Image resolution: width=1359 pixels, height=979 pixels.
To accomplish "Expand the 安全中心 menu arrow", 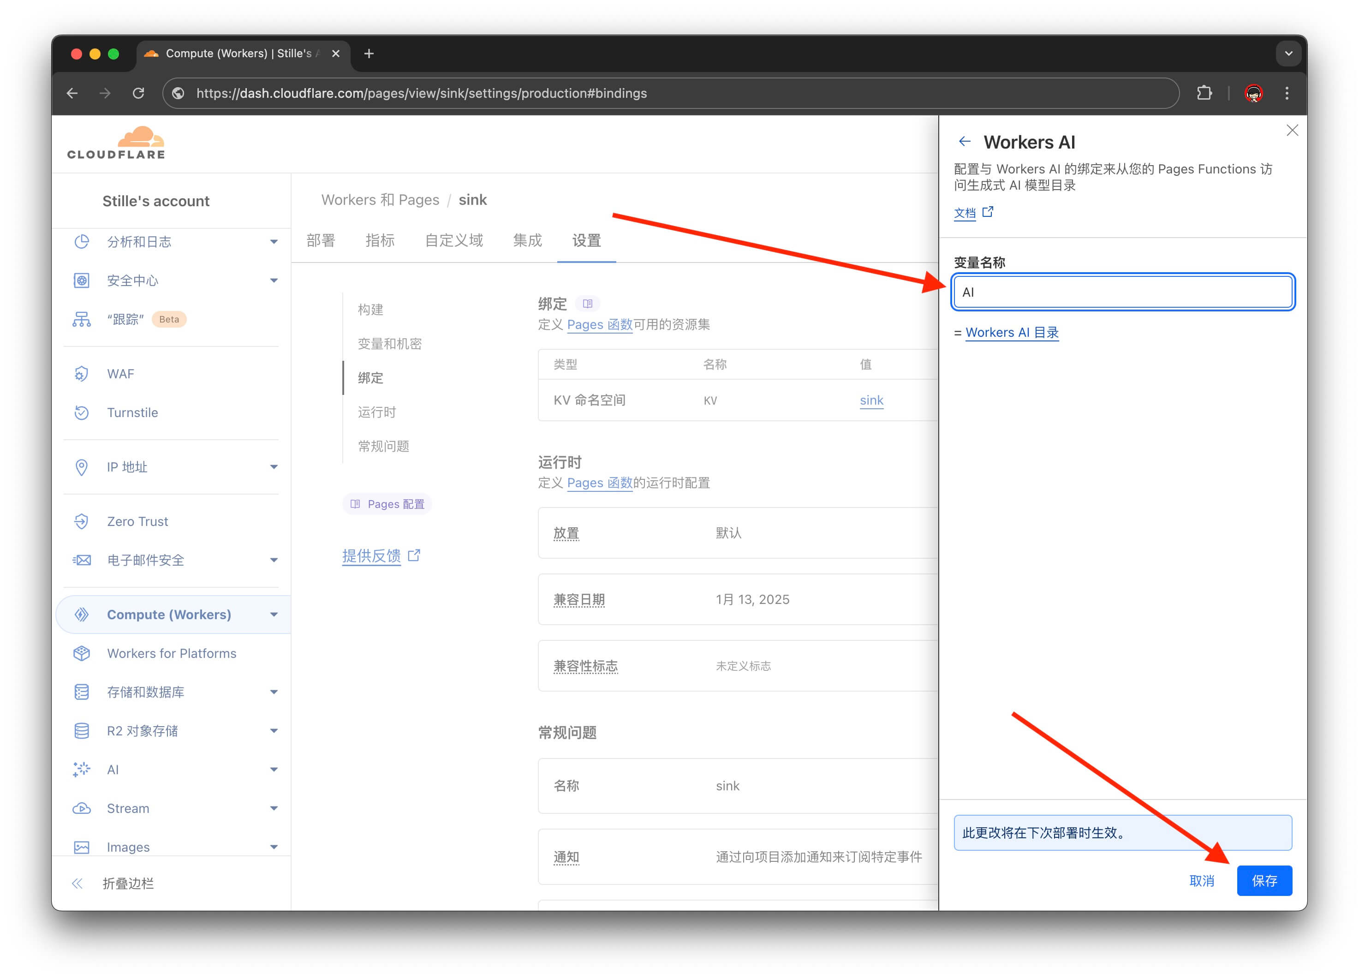I will pyautogui.click(x=274, y=281).
